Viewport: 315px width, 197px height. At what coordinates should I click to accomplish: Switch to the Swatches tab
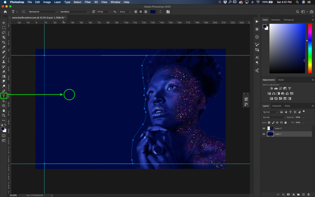tap(275, 20)
